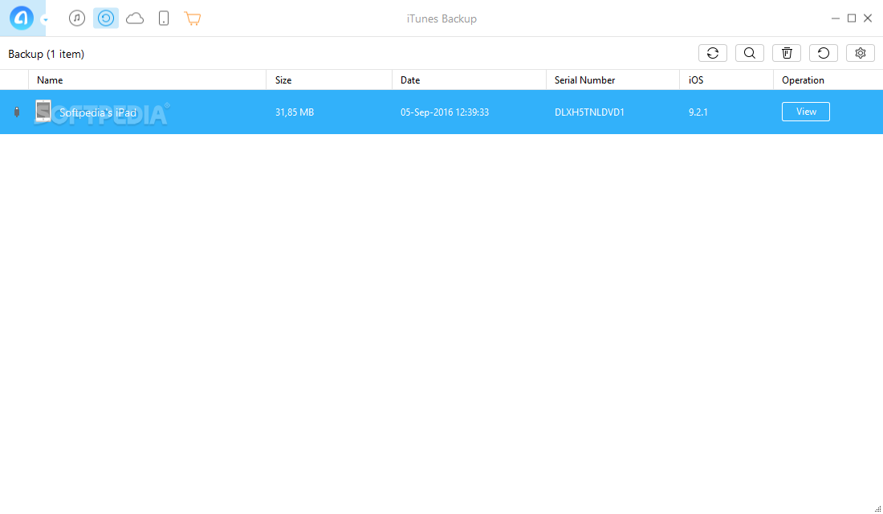883x514 pixels.
Task: Sort by the Serial Number column header
Action: tap(612, 80)
